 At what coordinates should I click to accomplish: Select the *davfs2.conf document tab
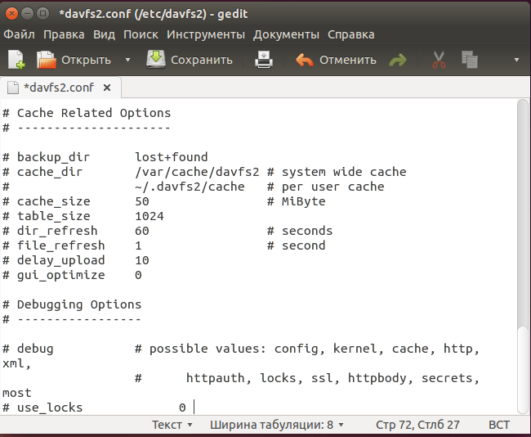pyautogui.click(x=59, y=88)
